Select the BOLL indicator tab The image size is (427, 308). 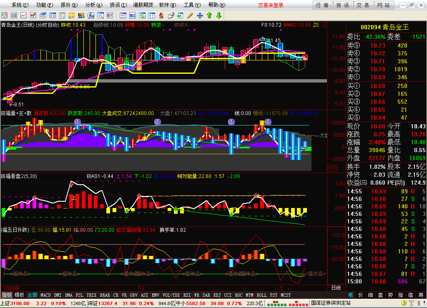pyautogui.click(x=261, y=295)
